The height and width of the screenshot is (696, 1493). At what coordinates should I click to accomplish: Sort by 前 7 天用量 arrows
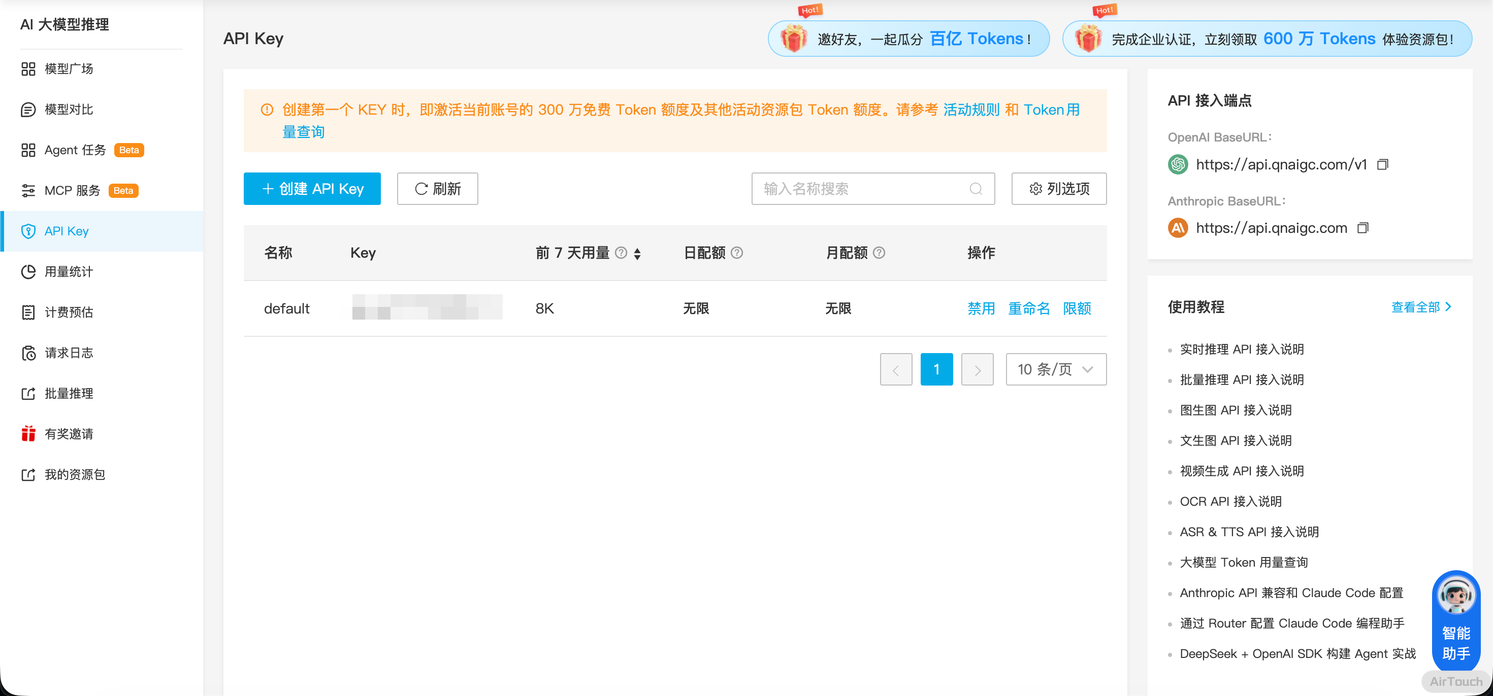coord(637,253)
